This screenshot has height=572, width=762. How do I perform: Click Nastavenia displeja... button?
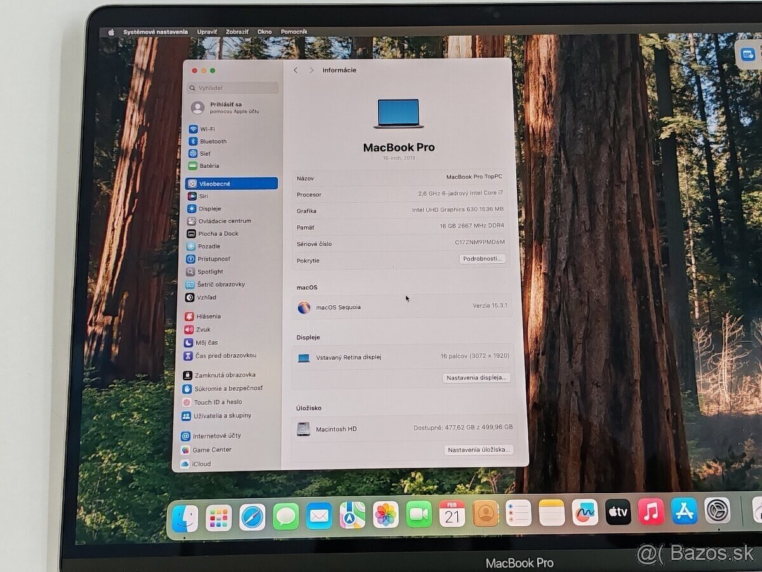point(476,378)
